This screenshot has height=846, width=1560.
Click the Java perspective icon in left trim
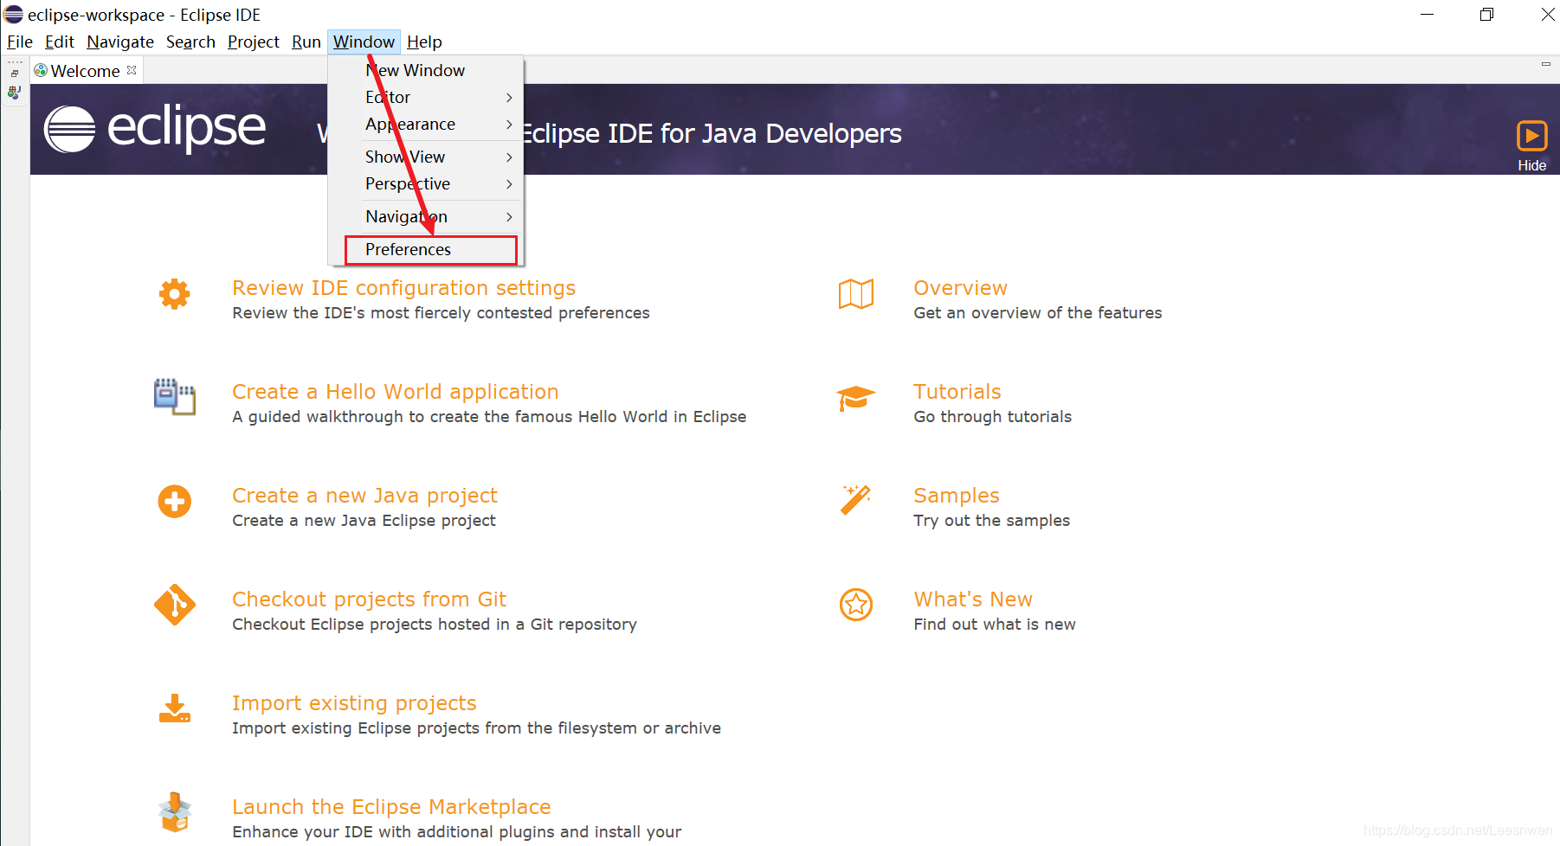tap(15, 92)
